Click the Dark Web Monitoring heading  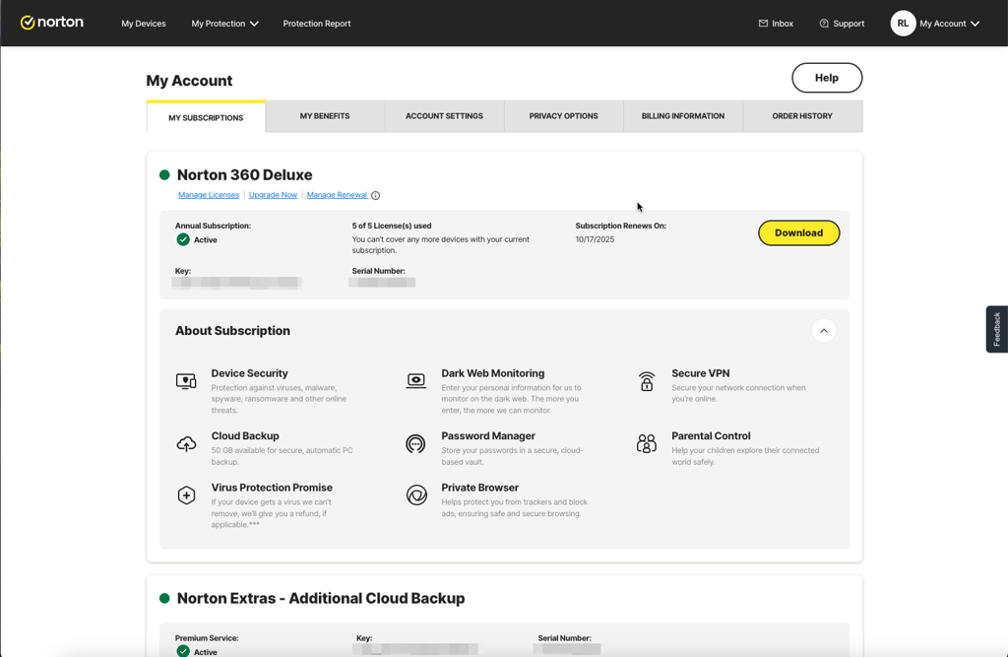click(x=492, y=373)
